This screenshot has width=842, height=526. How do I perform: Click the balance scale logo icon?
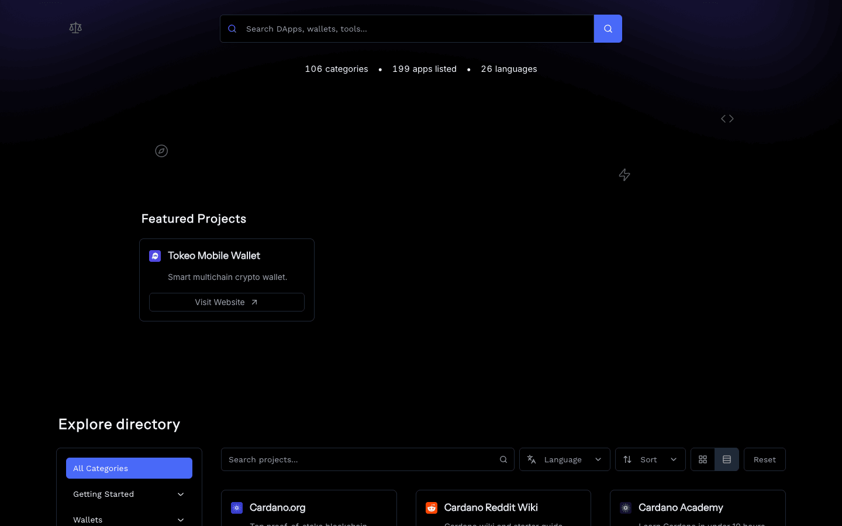(x=75, y=27)
